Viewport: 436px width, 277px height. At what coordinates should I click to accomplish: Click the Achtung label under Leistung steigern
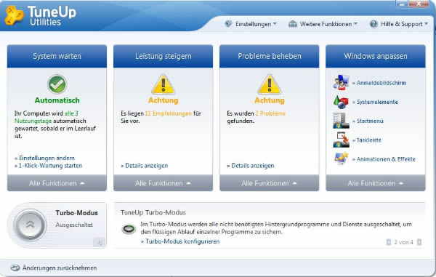click(x=163, y=100)
